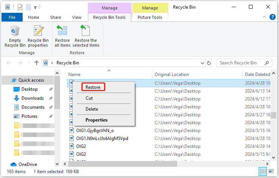Screen dimensions: 279x178
Task: Click the pin icon next to Downloads
Action: point(51,98)
